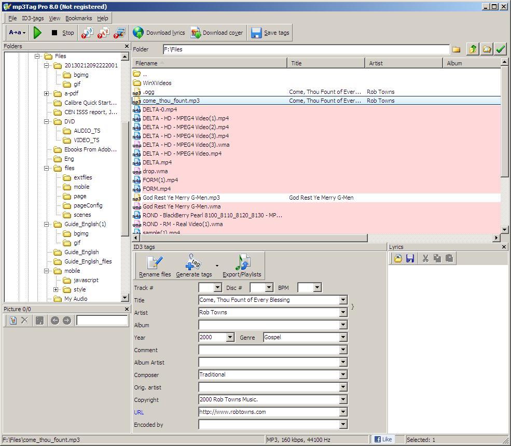Screen dimensions: 511x446
Task: Click the Download lyrics toolbar icon
Action: click(138, 32)
